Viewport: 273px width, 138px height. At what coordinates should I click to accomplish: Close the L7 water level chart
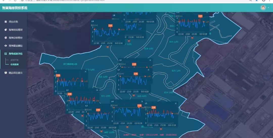149,70
